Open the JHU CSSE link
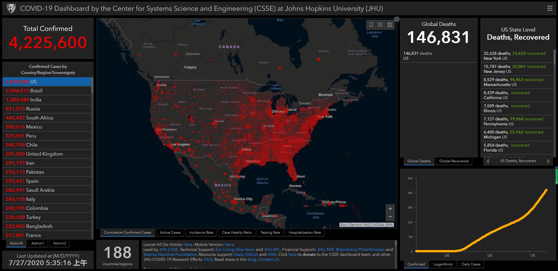This screenshot has width=558, height=271. [x=168, y=249]
